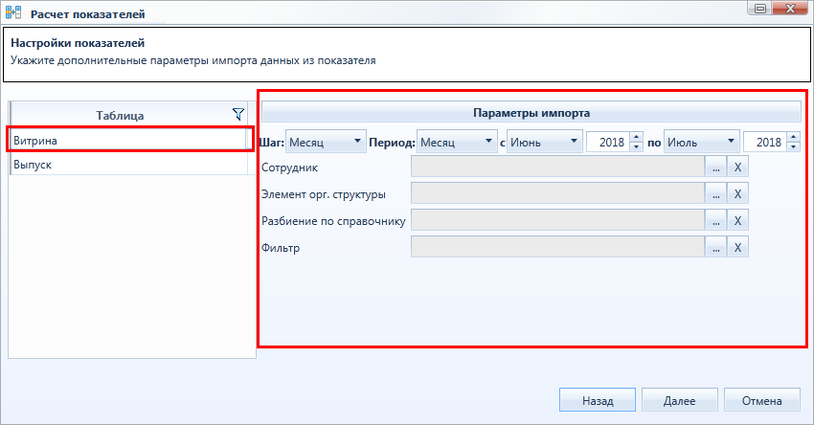Screen dimensions: 814x425
Task: Click the Назад button
Action: pyautogui.click(x=598, y=400)
